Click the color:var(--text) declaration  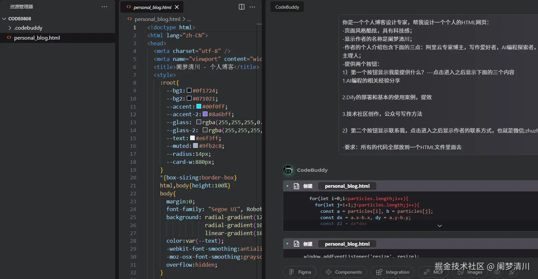point(195,241)
